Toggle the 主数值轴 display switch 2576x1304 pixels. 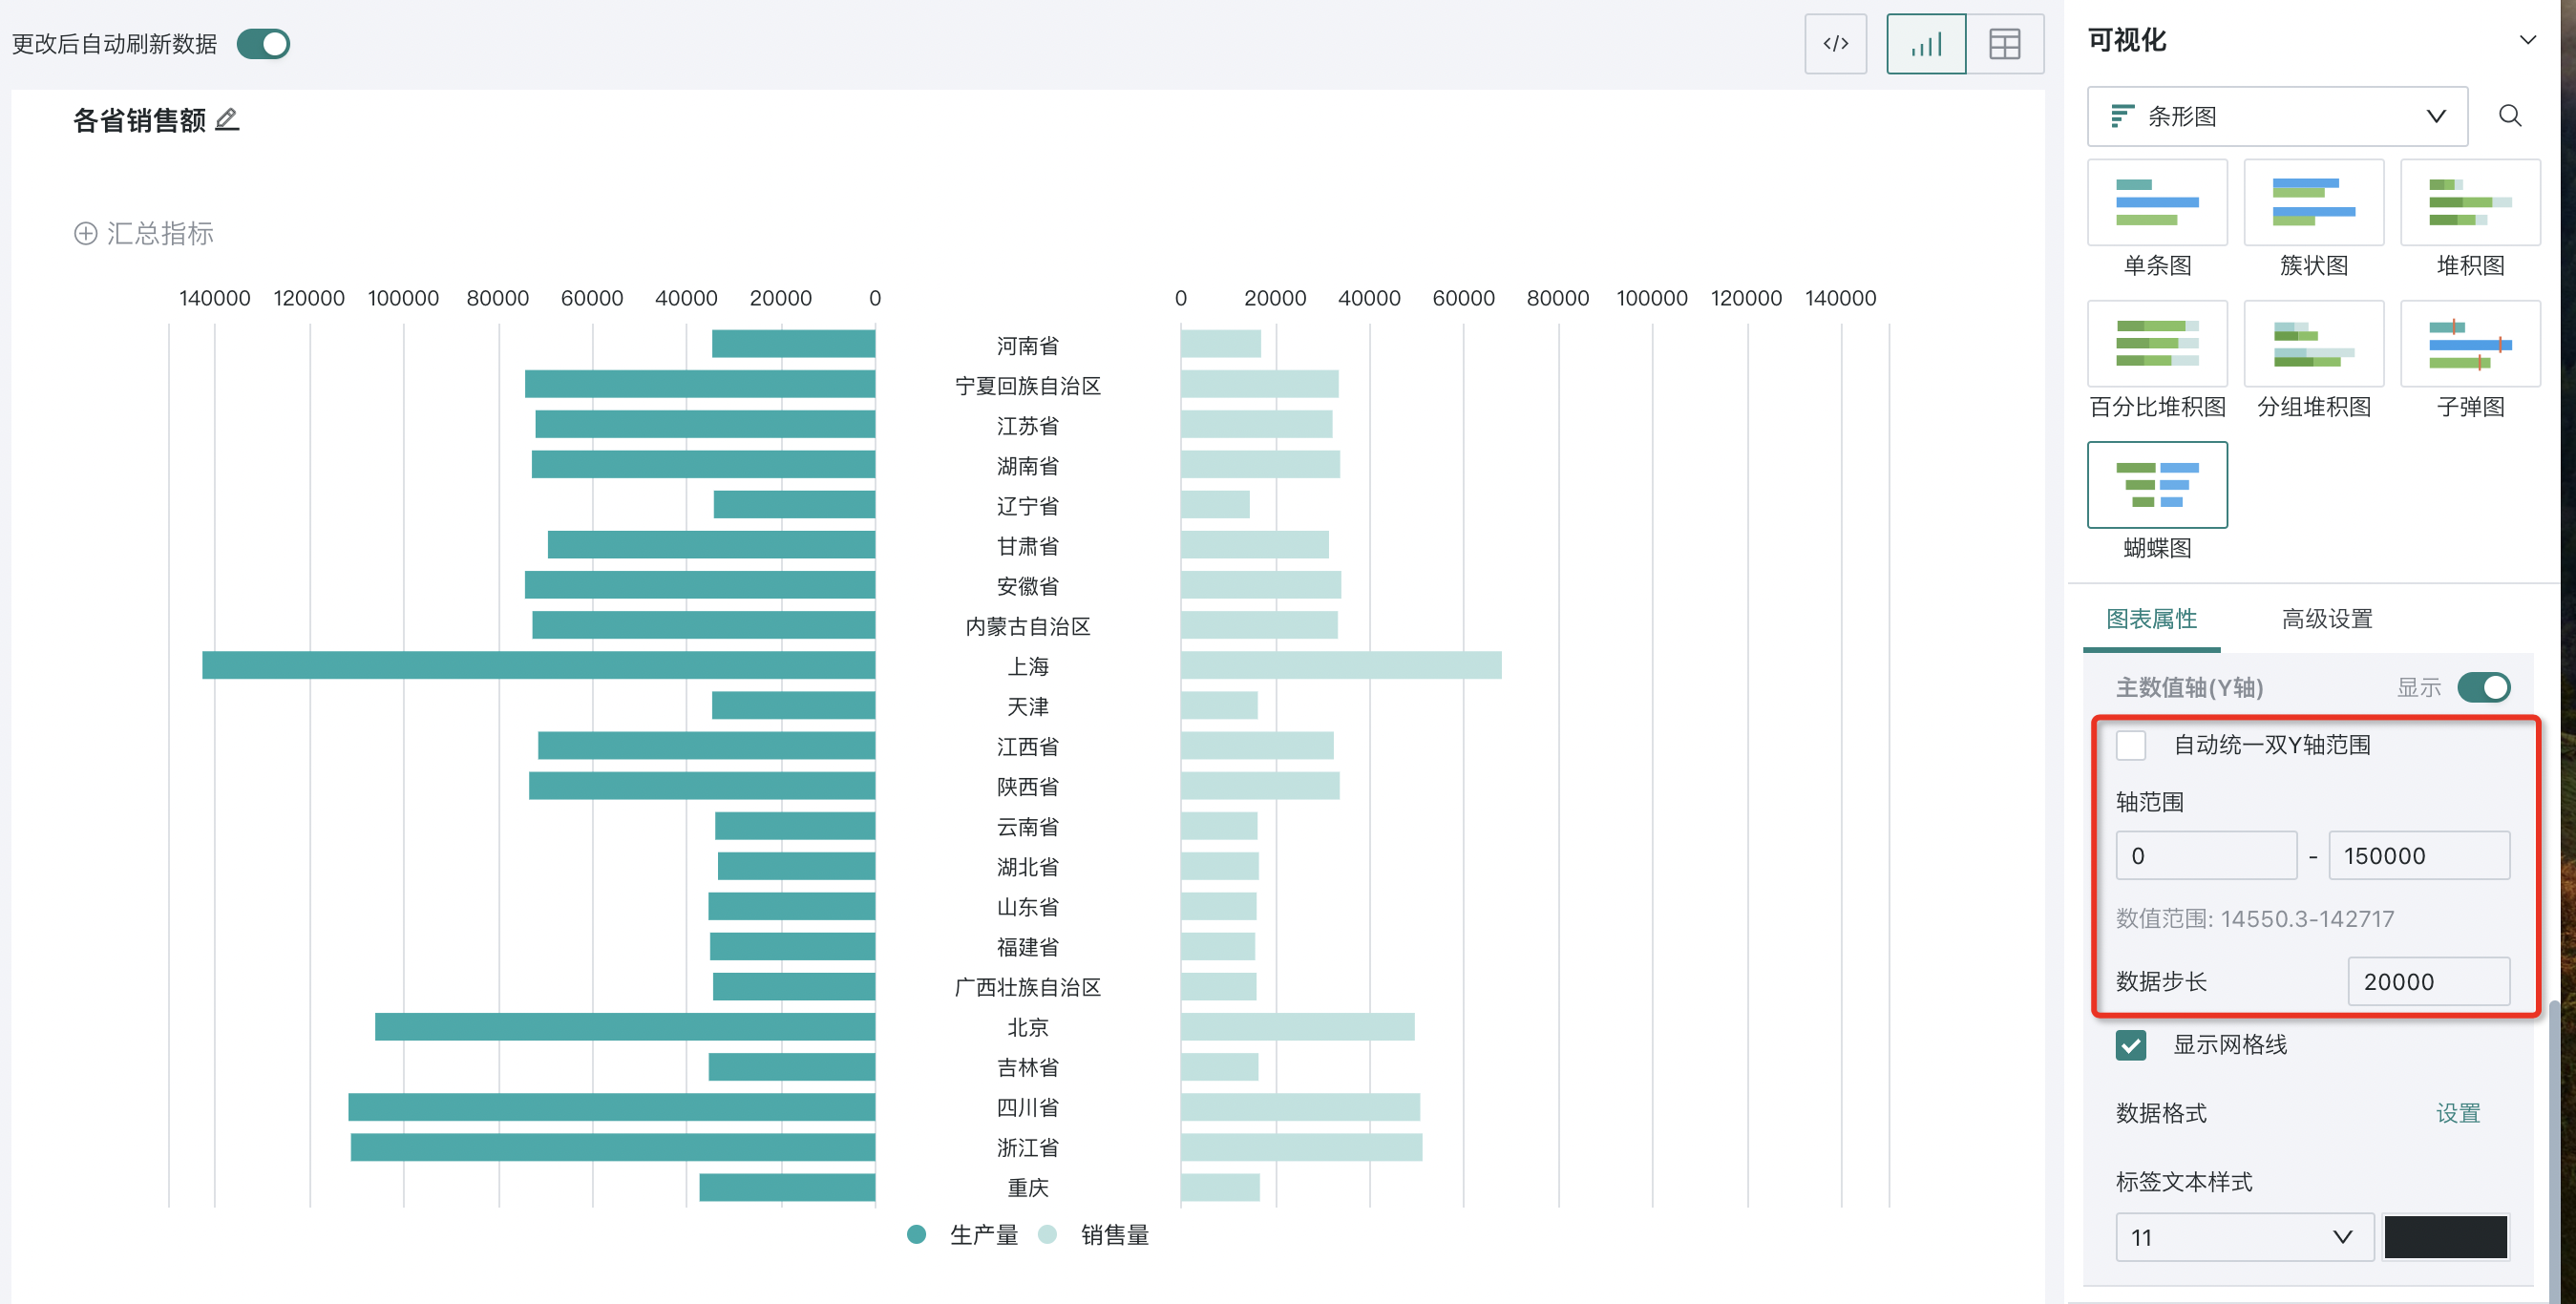click(2483, 688)
